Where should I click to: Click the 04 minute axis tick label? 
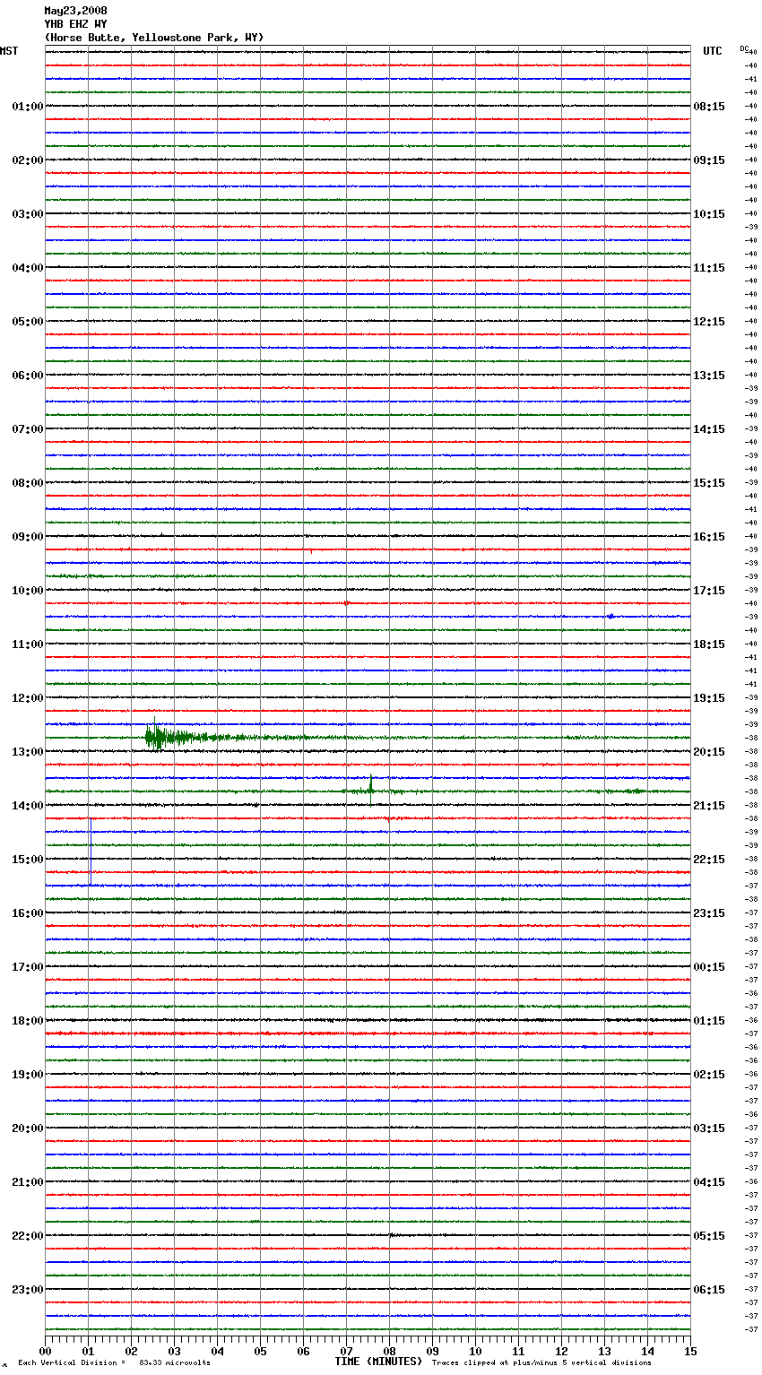click(x=218, y=1351)
